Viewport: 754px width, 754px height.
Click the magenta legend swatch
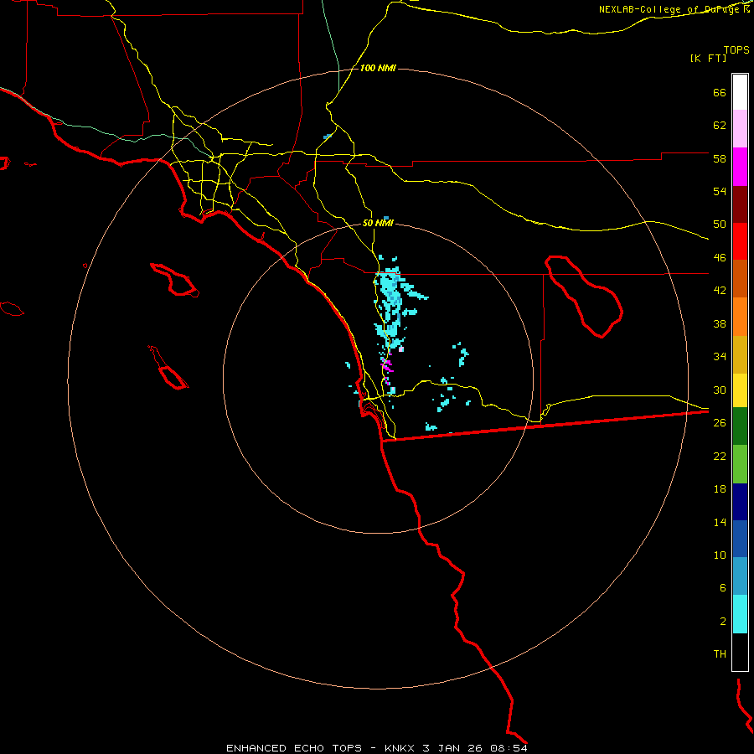(740, 167)
